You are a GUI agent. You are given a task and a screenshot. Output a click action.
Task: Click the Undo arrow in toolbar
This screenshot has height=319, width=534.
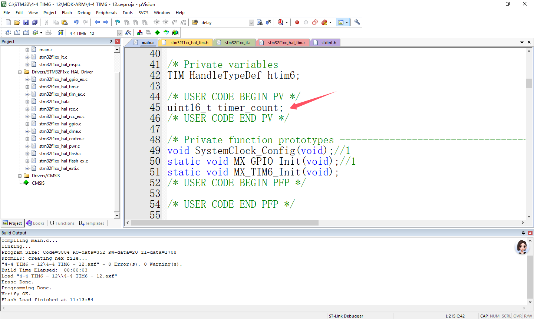click(x=76, y=22)
